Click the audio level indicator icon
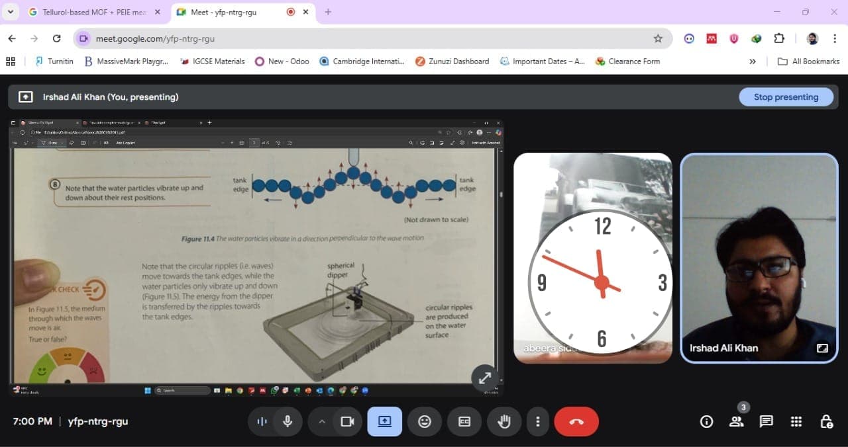The image size is (848, 447). click(262, 421)
